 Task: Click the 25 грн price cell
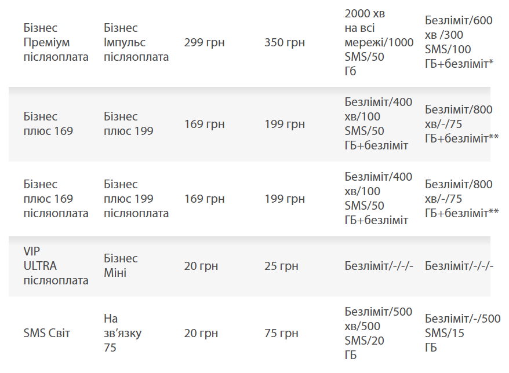(281, 266)
